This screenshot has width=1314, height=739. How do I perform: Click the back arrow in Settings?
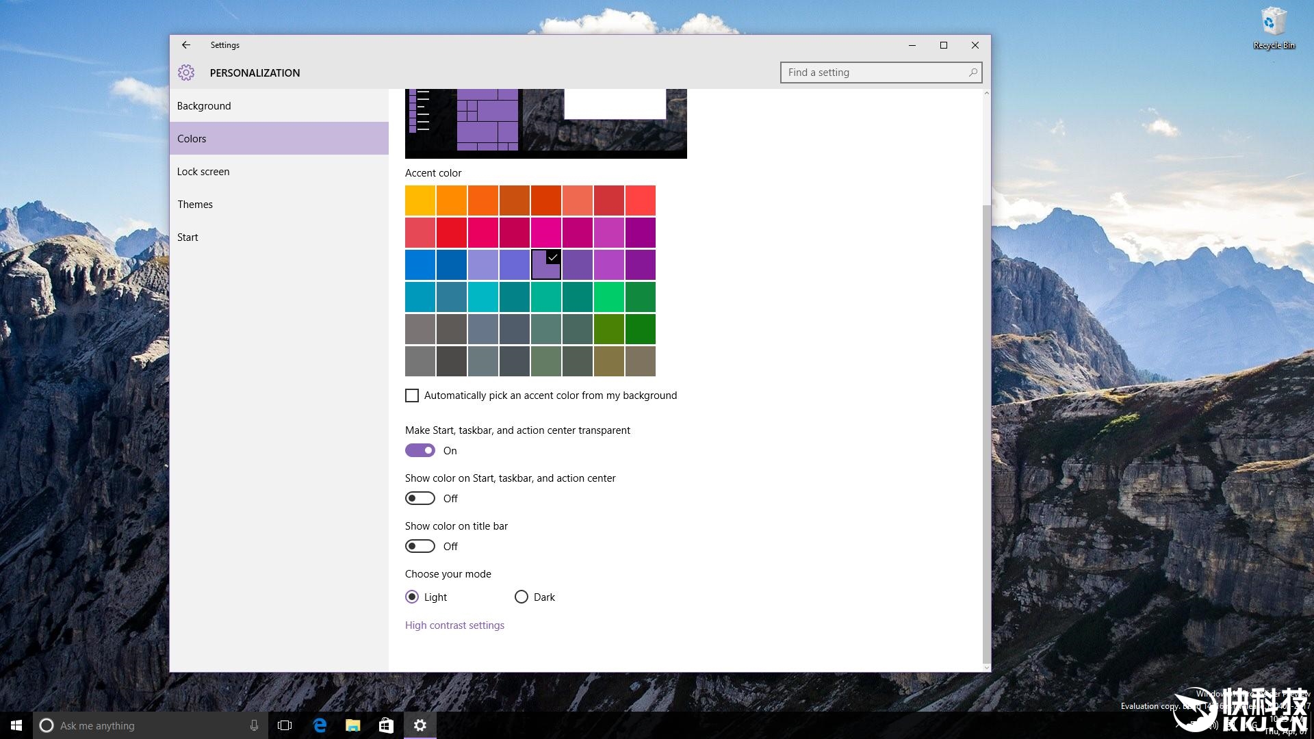pos(185,45)
